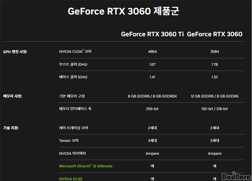Click the Tensor 코어 row label

pos(68,141)
